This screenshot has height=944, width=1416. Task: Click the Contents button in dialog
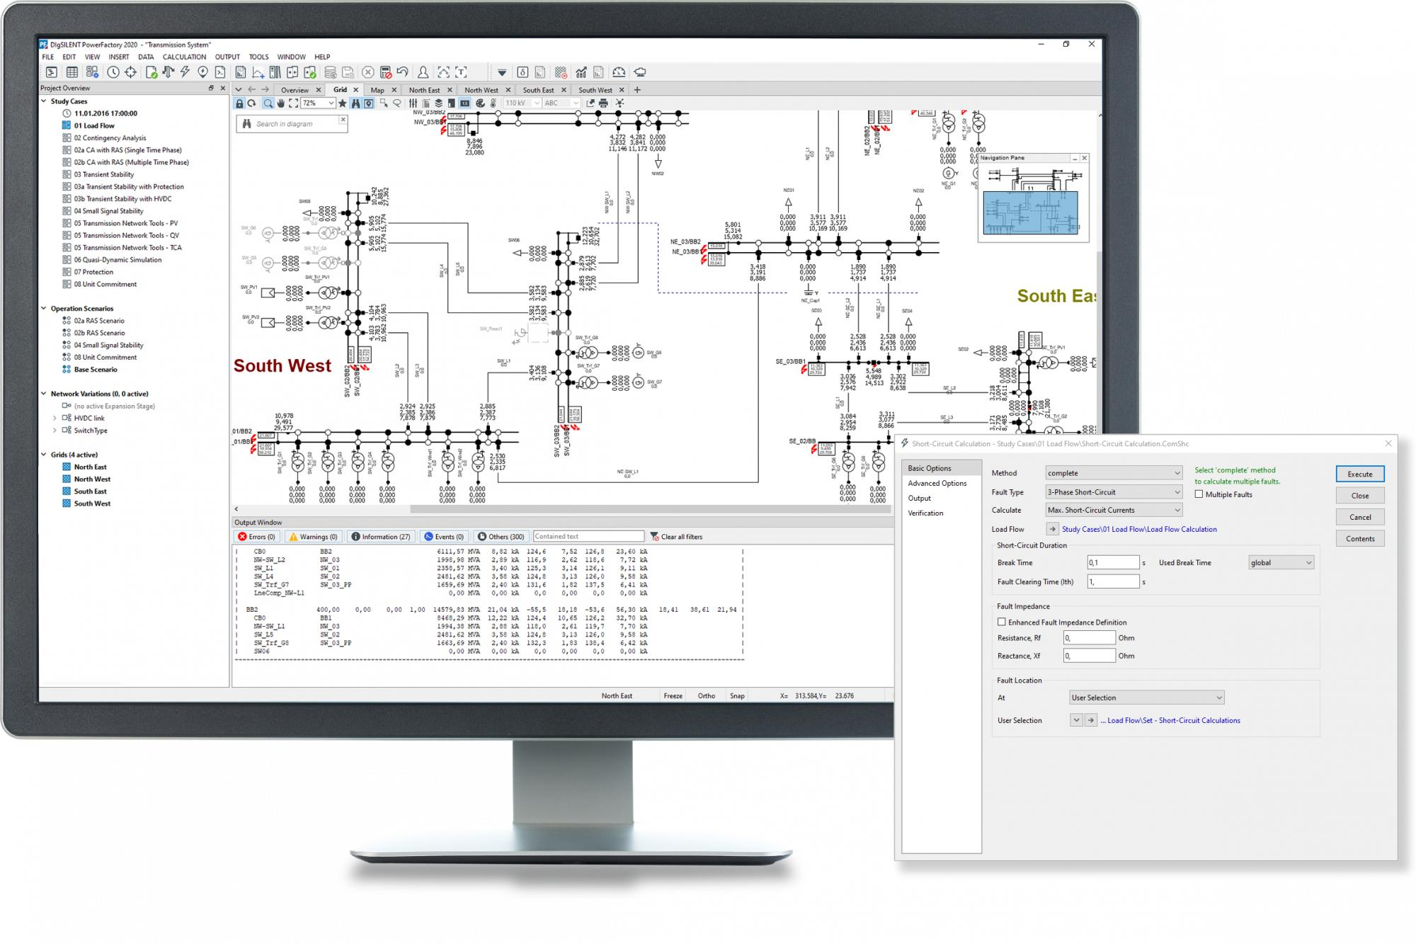[1359, 539]
